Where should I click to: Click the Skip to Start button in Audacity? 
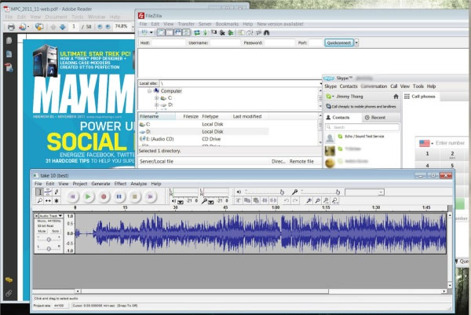click(72, 196)
